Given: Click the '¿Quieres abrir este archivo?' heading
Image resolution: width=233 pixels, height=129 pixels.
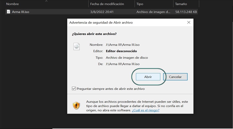Looking at the screenshot, I should (x=94, y=34).
